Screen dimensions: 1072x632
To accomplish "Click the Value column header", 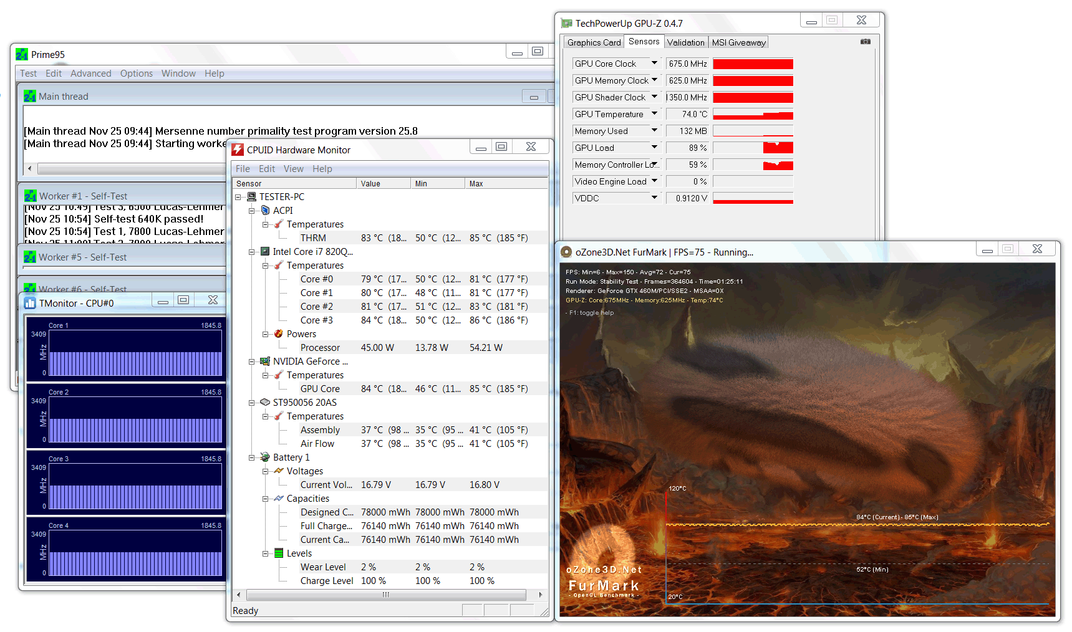I will click(384, 184).
